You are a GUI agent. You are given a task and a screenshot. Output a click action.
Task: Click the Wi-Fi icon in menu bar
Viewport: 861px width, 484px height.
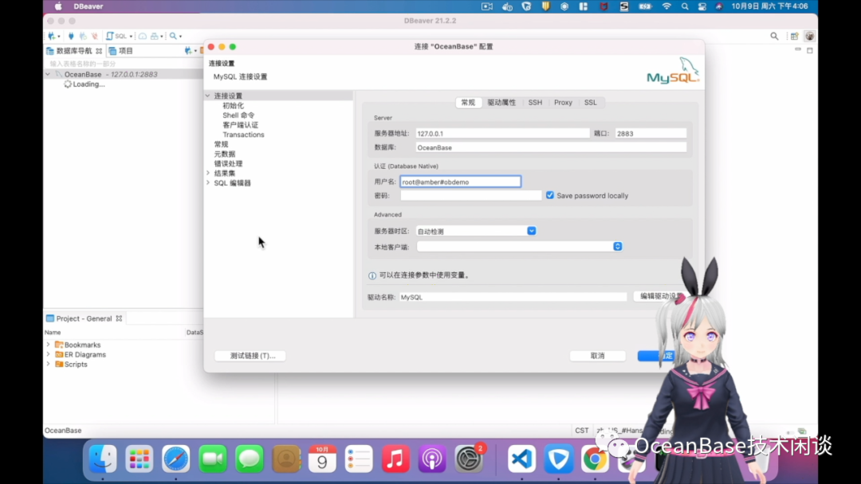[x=666, y=6]
